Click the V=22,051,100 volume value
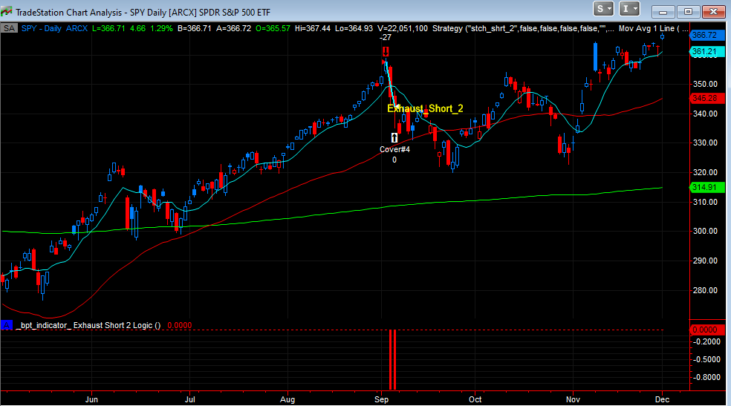This screenshot has width=731, height=406. pos(403,28)
